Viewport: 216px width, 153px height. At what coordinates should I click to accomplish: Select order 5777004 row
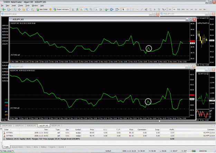(109, 136)
